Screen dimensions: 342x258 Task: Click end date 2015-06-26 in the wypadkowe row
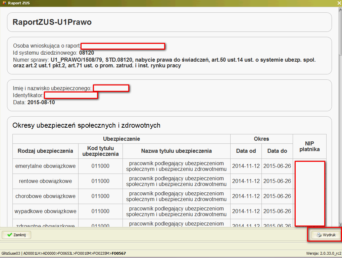pos(277,211)
